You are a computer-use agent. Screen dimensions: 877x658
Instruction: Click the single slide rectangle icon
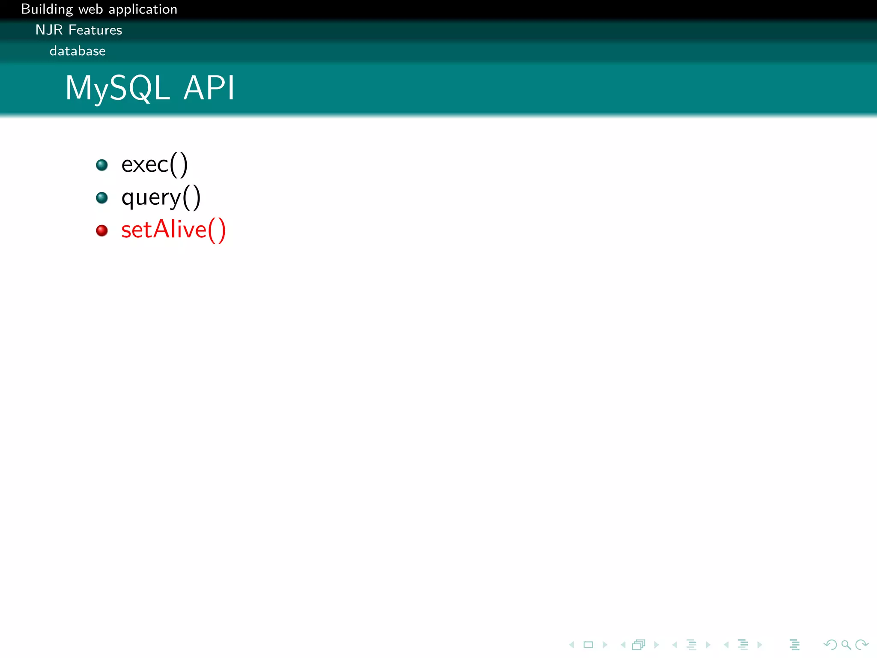(x=588, y=645)
